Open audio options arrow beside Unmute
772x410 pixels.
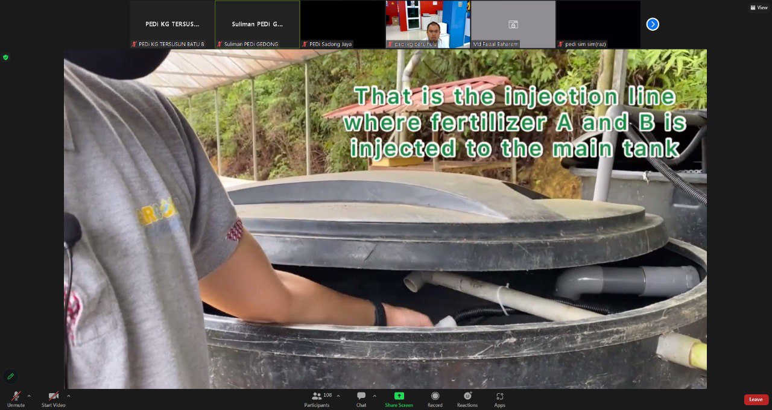pyautogui.click(x=29, y=396)
